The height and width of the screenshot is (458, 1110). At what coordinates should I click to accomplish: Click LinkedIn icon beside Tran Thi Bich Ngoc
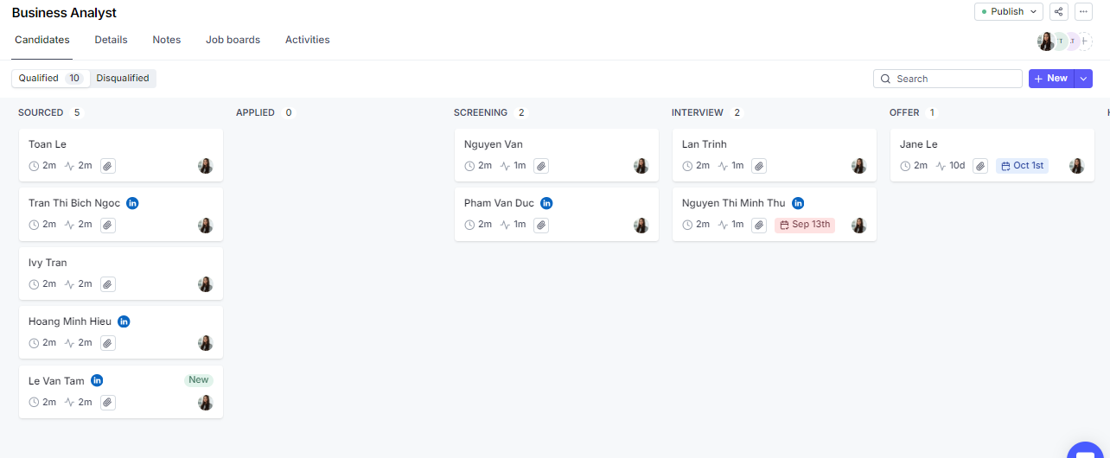click(132, 203)
